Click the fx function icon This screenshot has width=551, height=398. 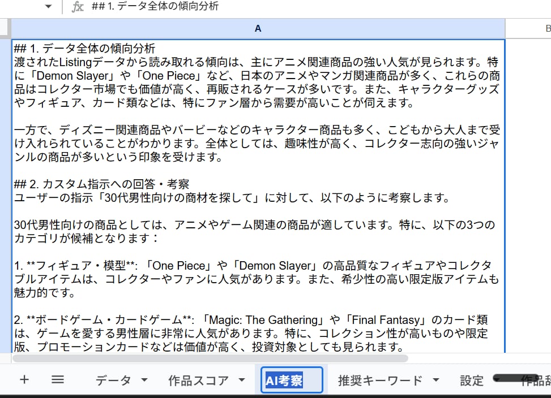(78, 6)
